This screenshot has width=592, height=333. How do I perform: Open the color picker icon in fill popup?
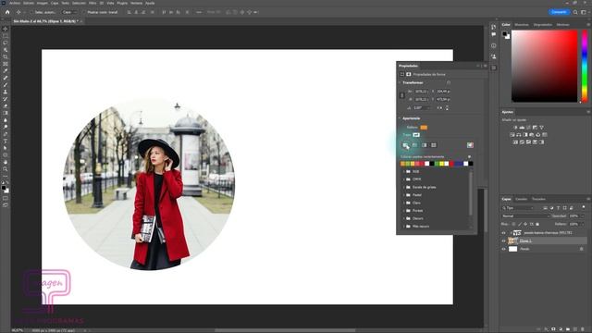pyautogui.click(x=470, y=145)
